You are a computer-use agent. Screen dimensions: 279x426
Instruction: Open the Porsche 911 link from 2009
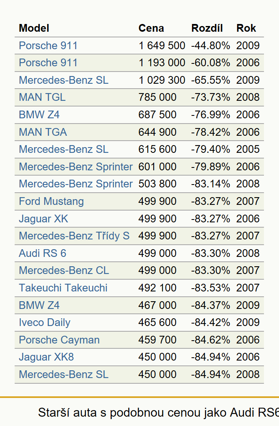pyautogui.click(x=48, y=46)
